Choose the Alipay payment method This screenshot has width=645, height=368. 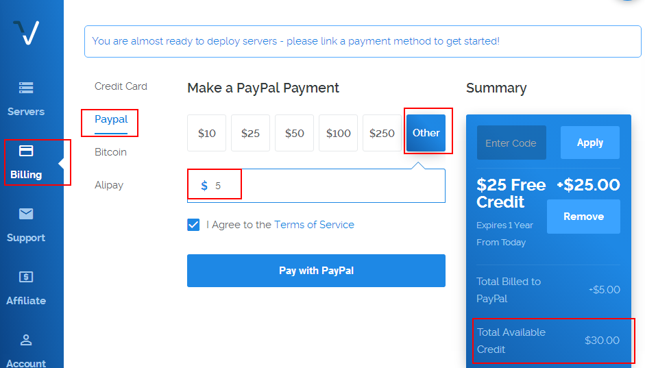(109, 185)
